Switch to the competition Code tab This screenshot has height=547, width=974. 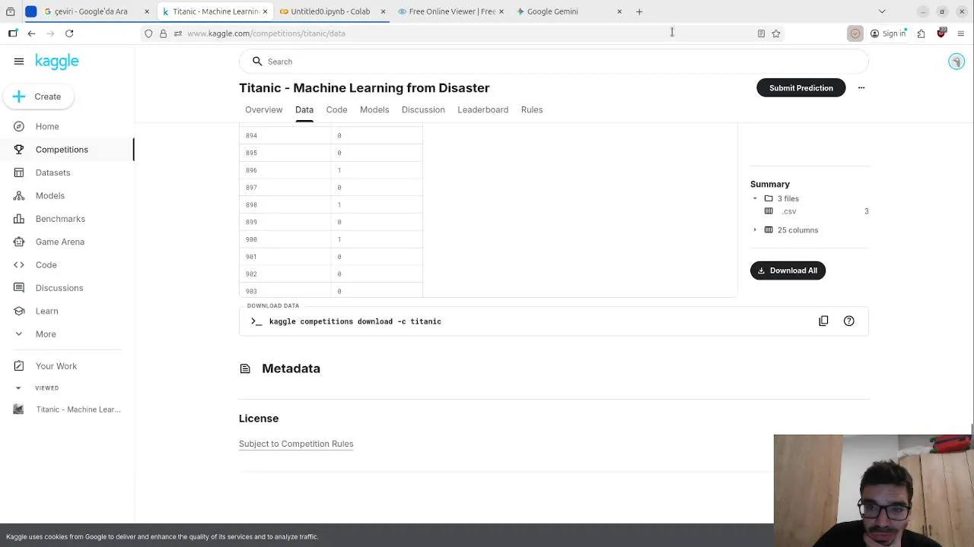point(336,110)
